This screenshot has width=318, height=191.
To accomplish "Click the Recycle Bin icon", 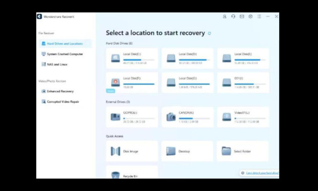I will 115,175.
